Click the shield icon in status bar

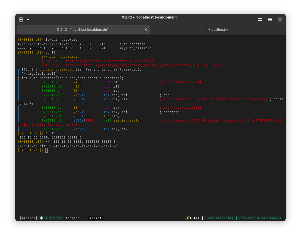[x=41, y=218]
